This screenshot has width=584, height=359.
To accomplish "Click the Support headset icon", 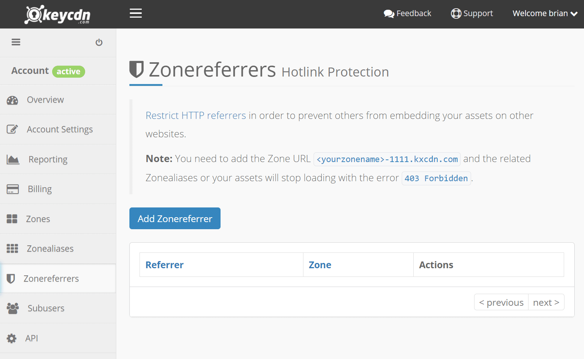I will (x=456, y=13).
